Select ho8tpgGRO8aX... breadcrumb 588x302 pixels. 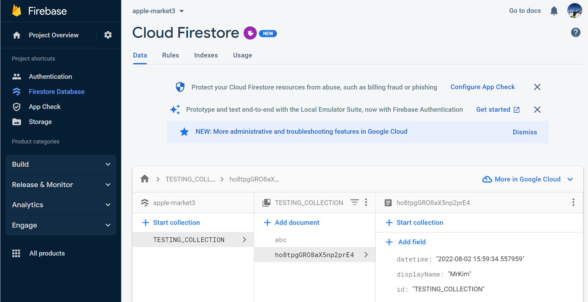pos(254,179)
